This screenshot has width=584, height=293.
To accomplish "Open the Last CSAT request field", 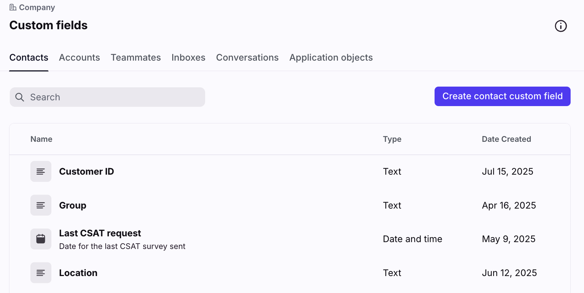I will (x=100, y=233).
